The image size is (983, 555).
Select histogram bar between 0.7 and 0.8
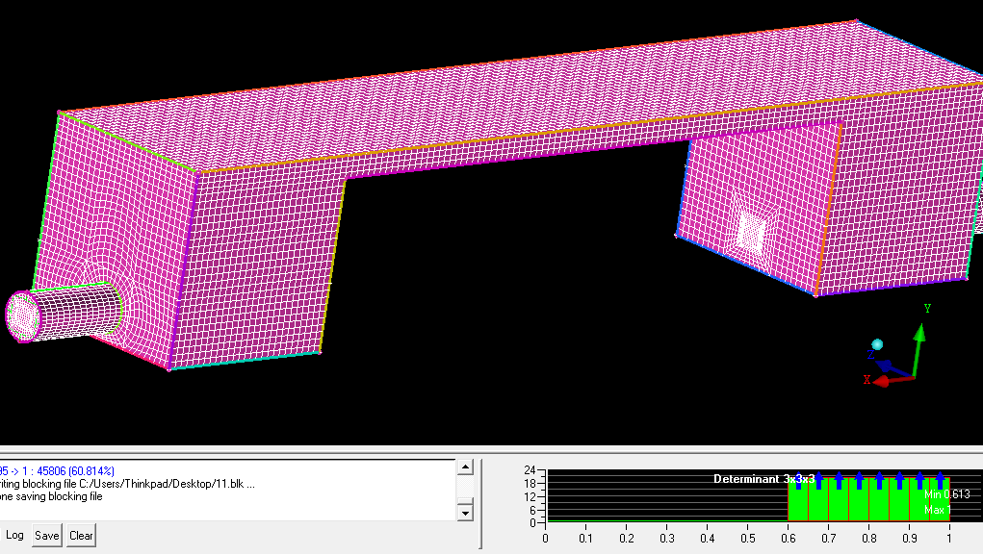coord(848,502)
